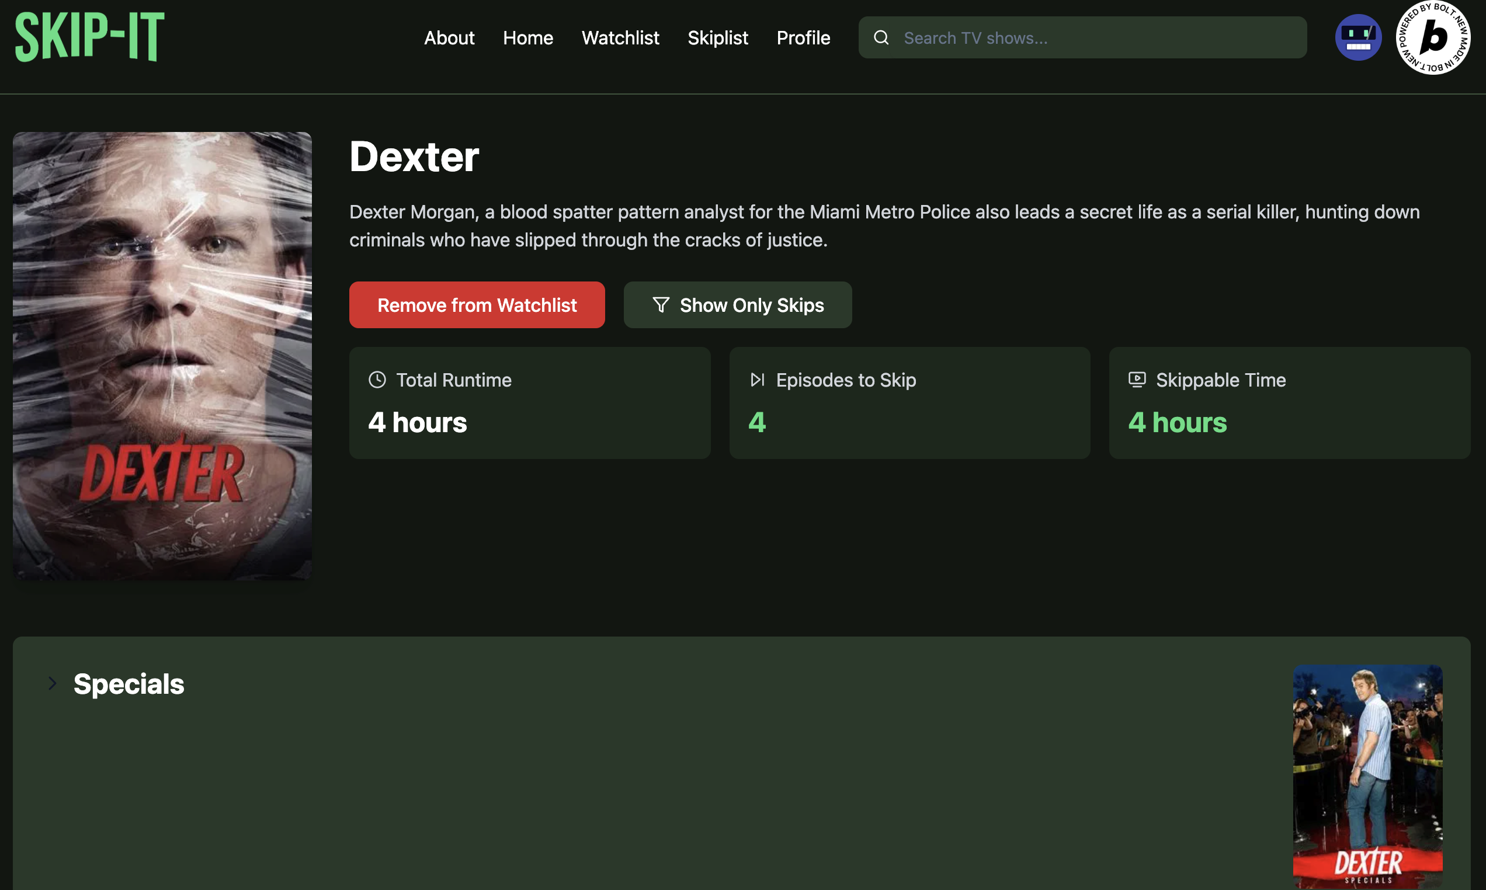The height and width of the screenshot is (890, 1486).
Task: Click the main Dexter poster image
Action: click(x=162, y=356)
